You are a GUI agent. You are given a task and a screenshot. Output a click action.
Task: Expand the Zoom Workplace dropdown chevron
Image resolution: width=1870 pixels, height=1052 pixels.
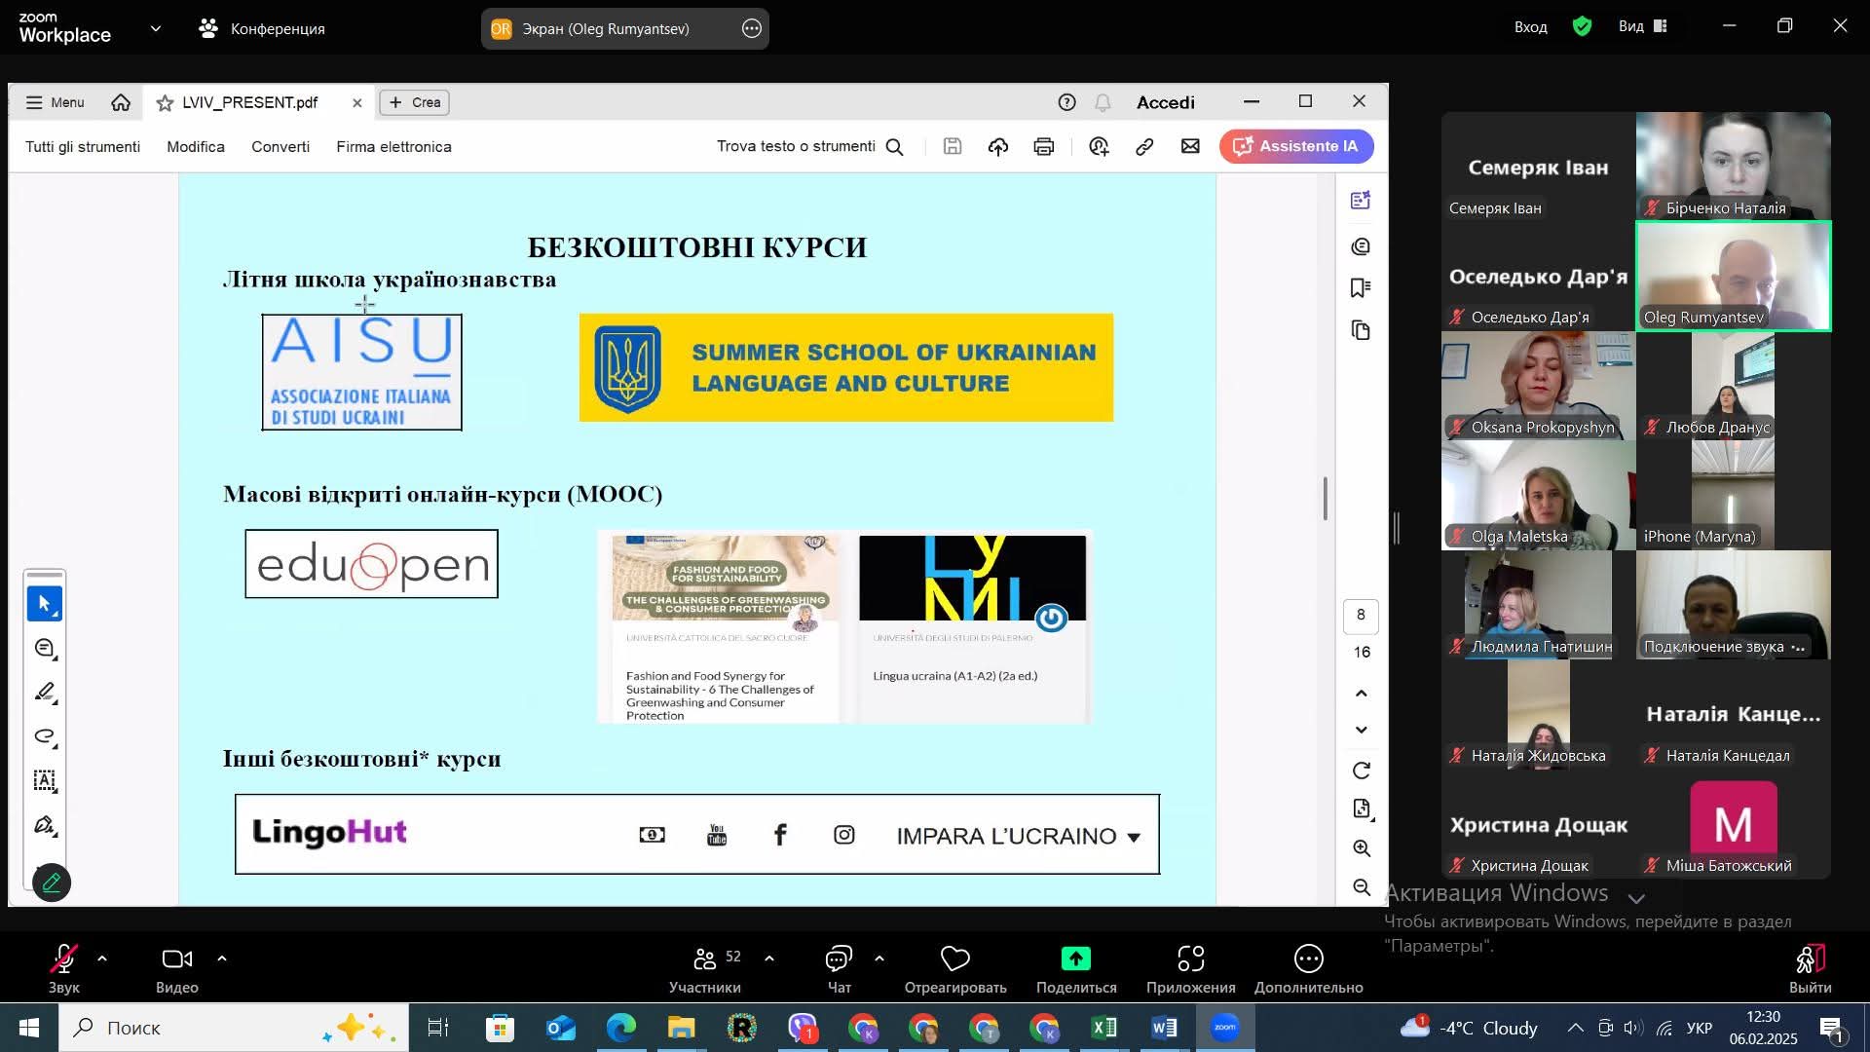click(156, 28)
